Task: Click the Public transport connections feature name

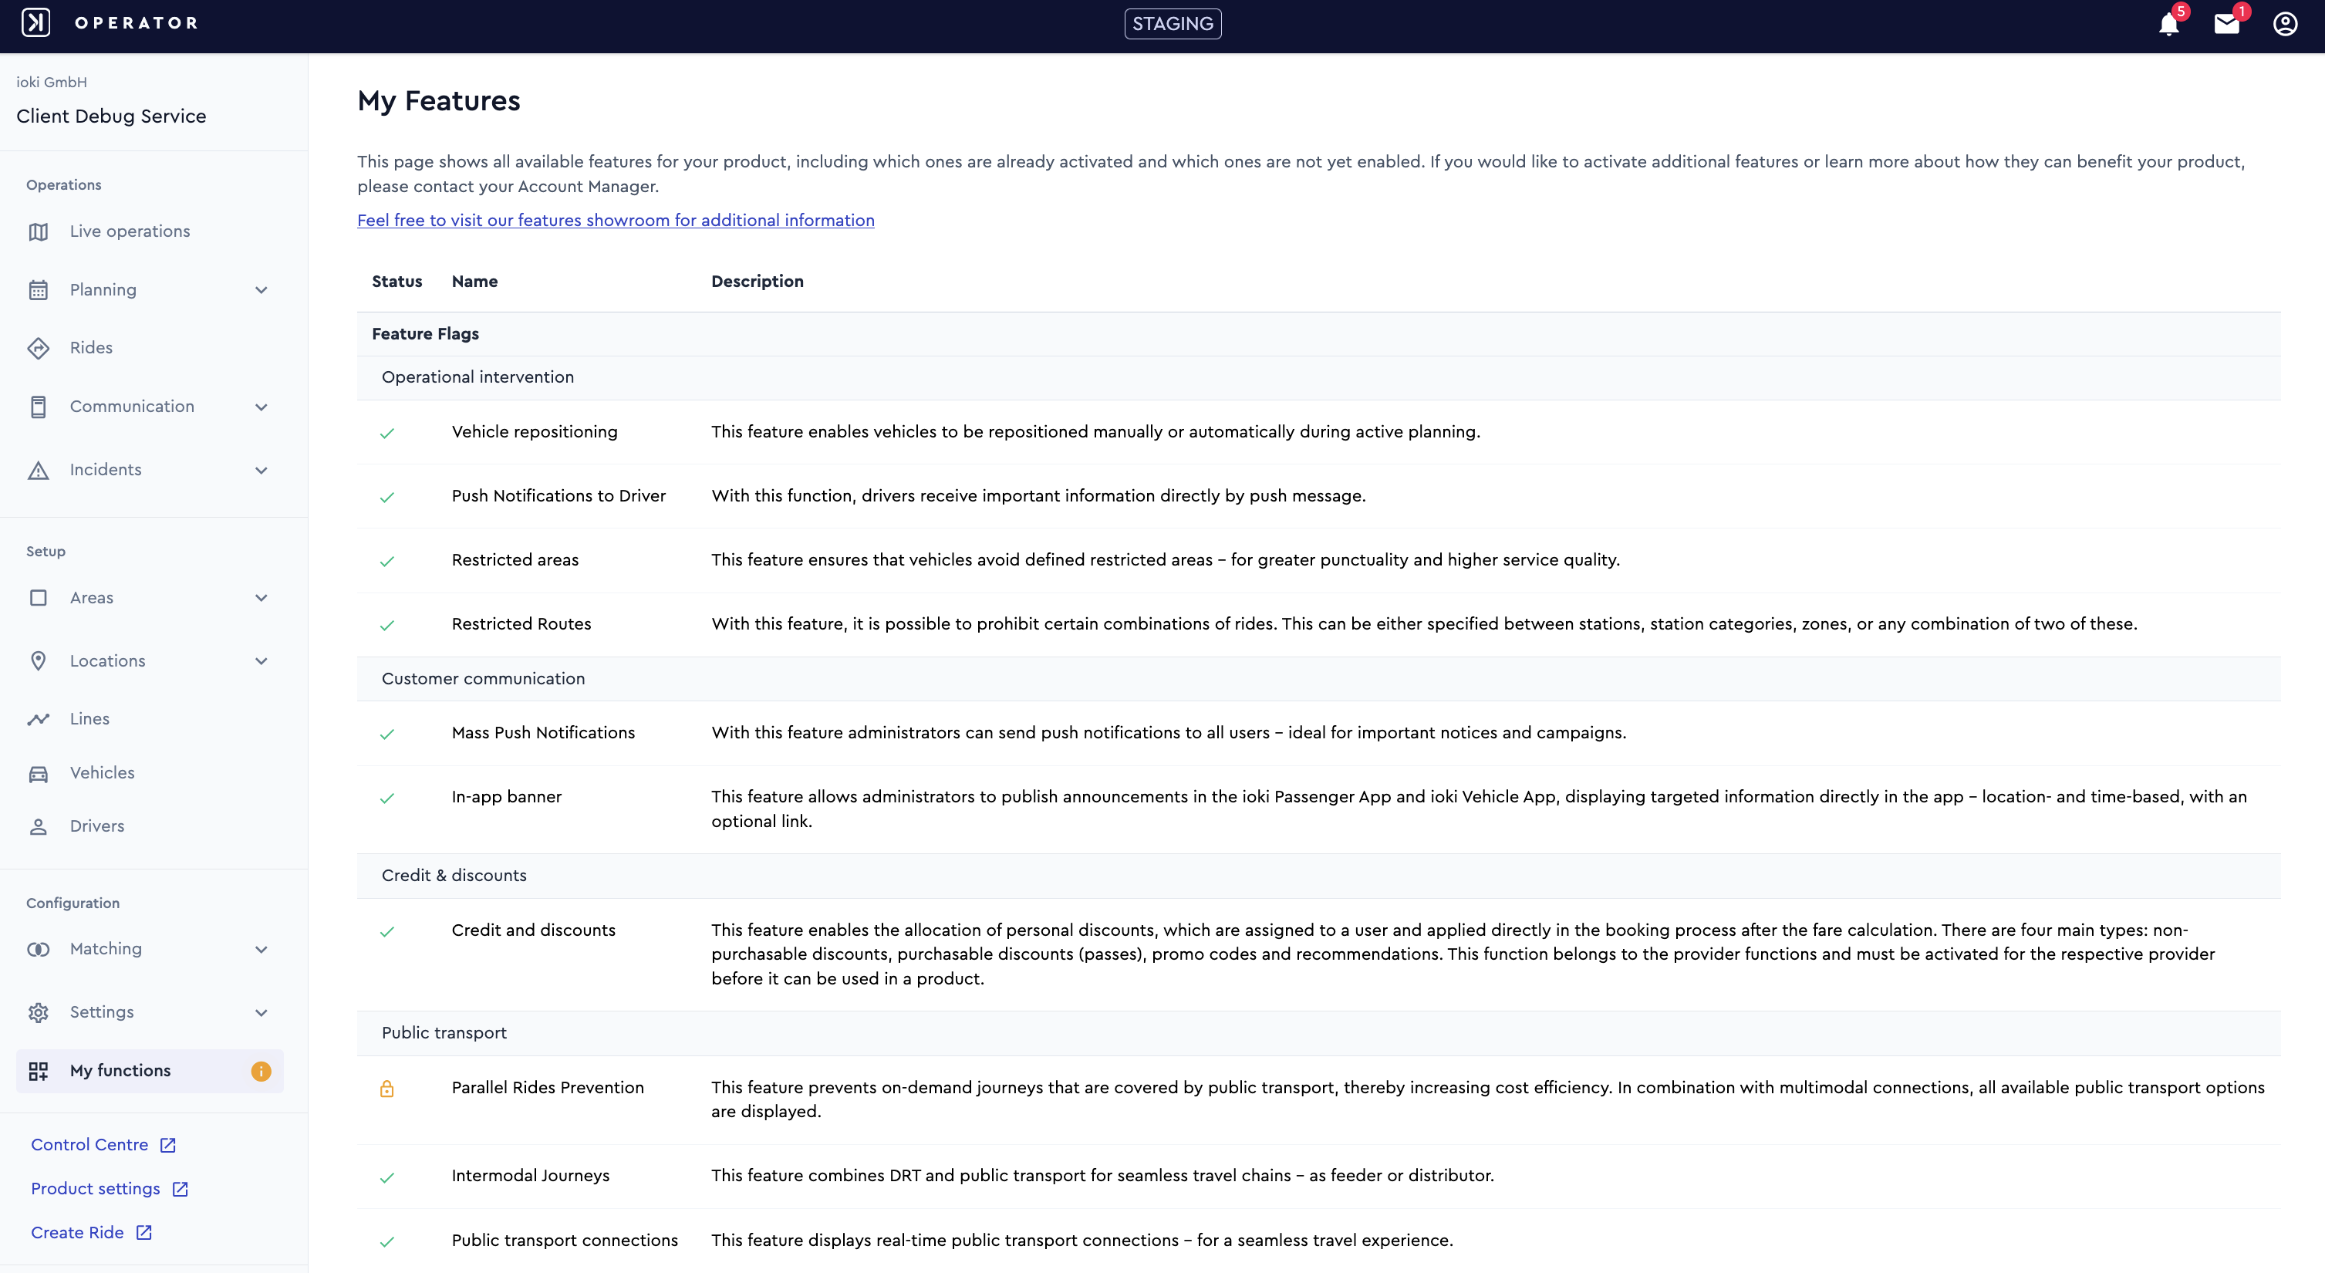Action: (x=565, y=1241)
